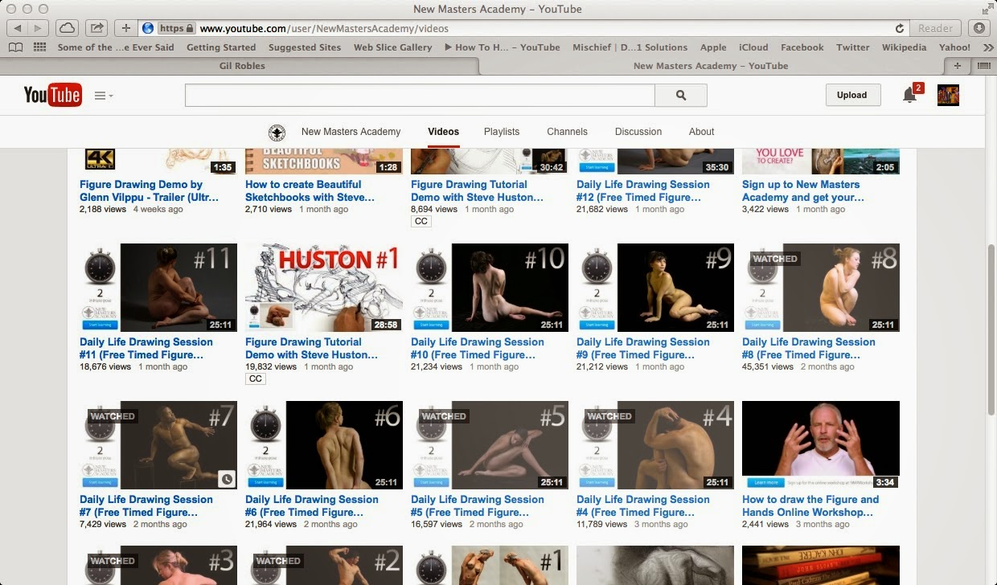This screenshot has height=585, width=997.
Task: Switch to the Playlists tab
Action: [x=502, y=132]
